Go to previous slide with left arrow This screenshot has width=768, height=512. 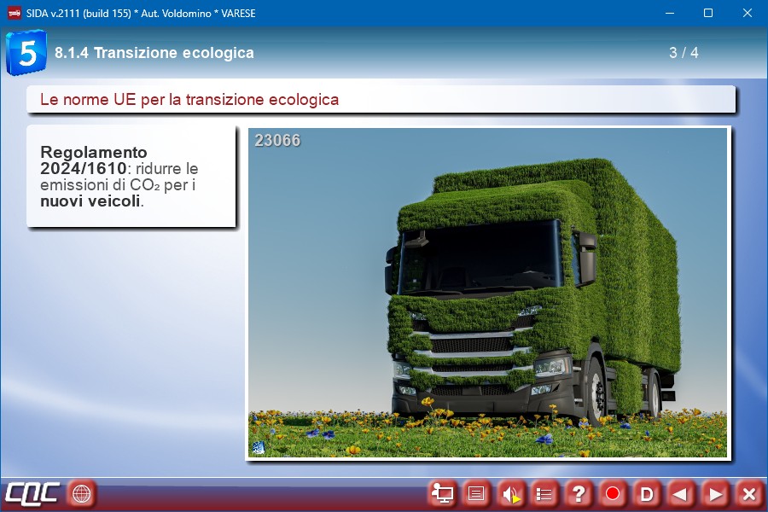point(680,493)
